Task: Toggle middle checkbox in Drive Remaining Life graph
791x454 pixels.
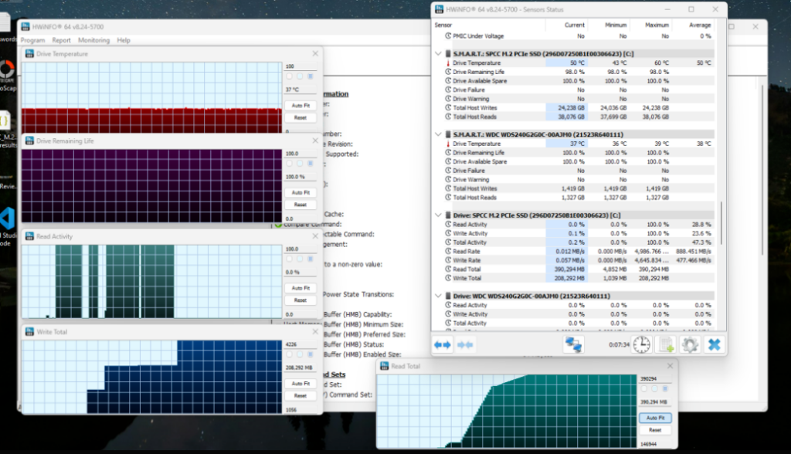Action: coord(300,164)
